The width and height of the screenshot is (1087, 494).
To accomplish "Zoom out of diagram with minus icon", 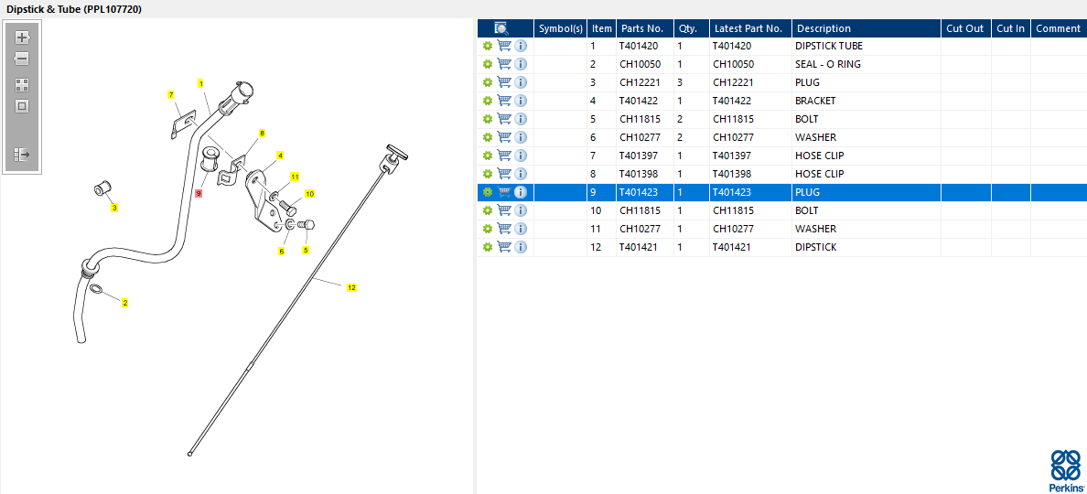I will coord(22,59).
